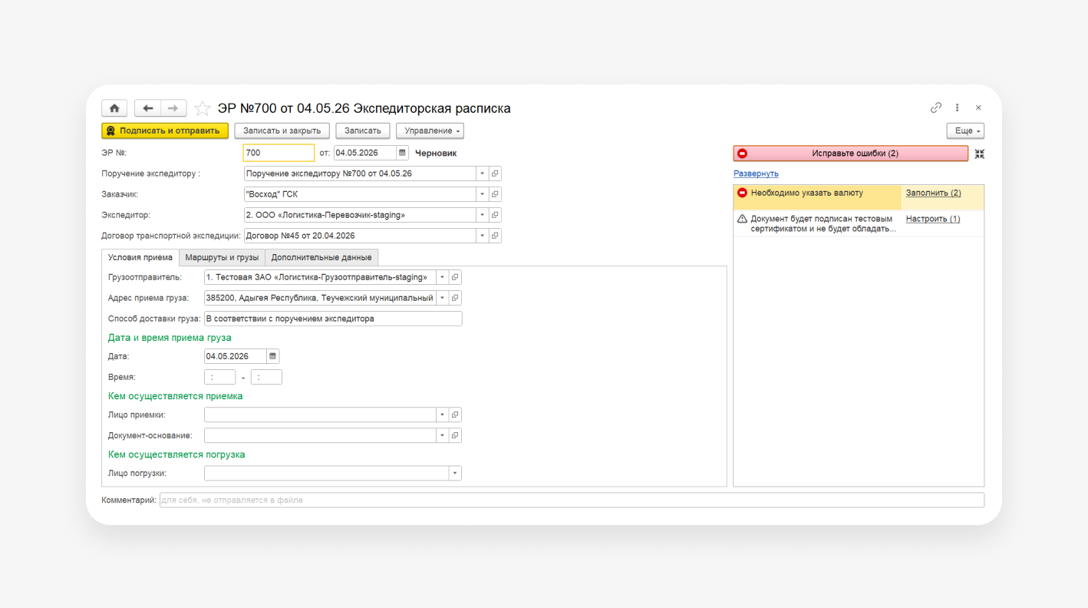Click Настроить (1) link

pos(932,219)
